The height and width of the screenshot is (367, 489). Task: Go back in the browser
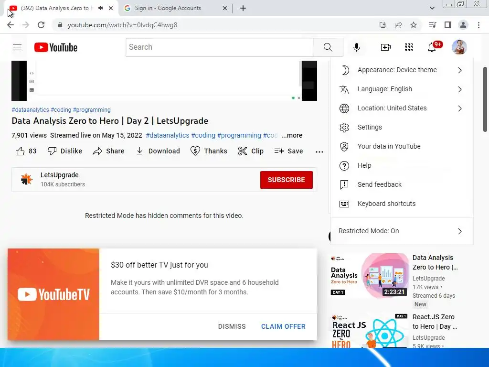coord(11,25)
